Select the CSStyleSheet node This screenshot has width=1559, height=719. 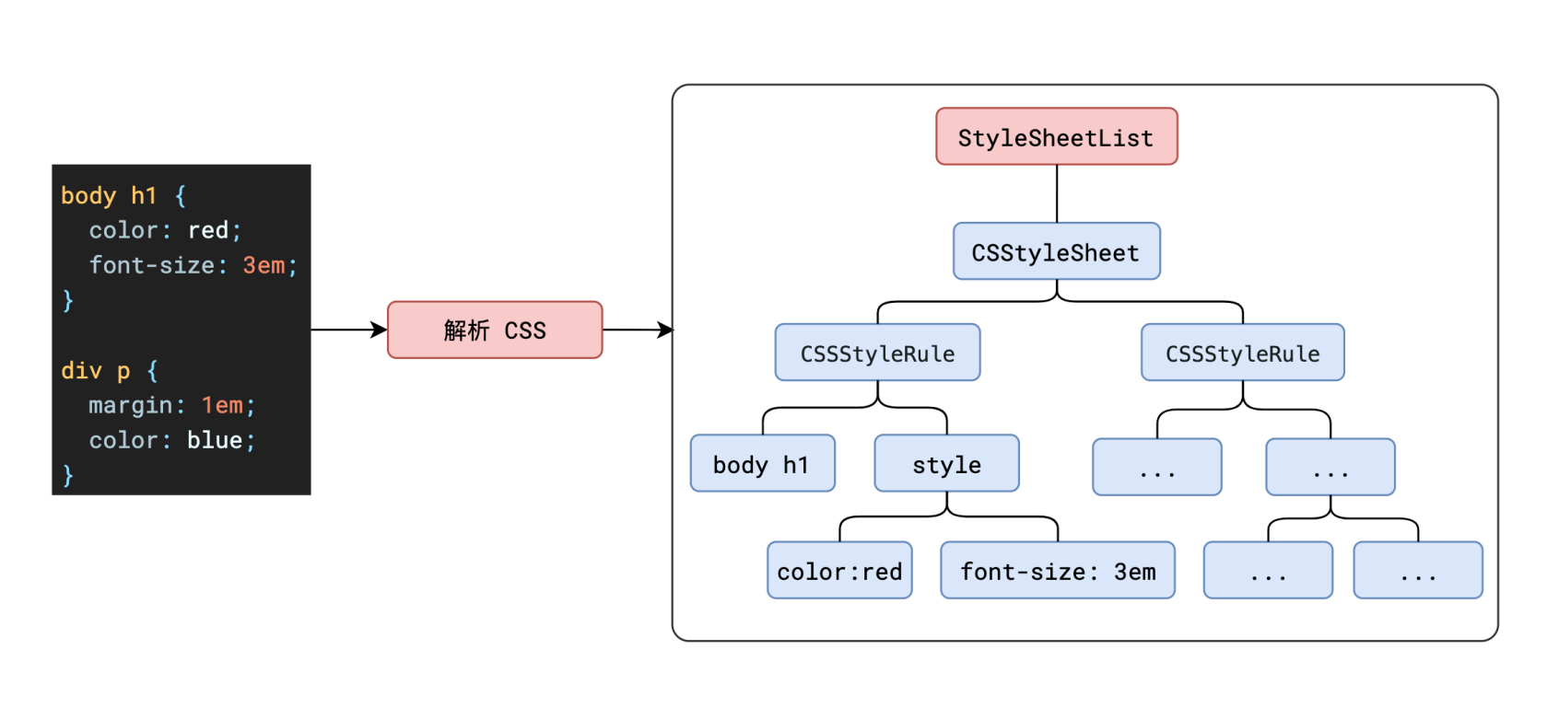(1056, 251)
